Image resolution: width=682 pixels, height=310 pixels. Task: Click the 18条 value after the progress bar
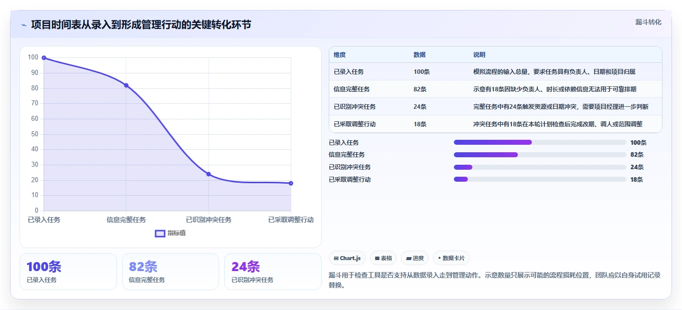click(637, 180)
